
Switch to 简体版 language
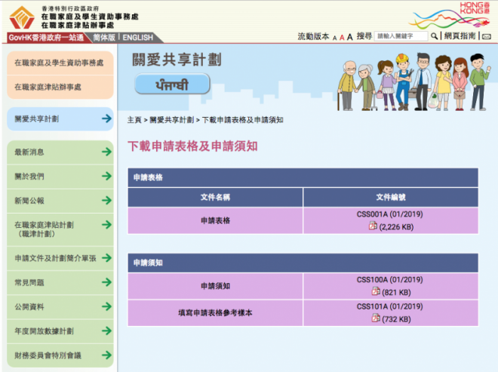(x=103, y=38)
